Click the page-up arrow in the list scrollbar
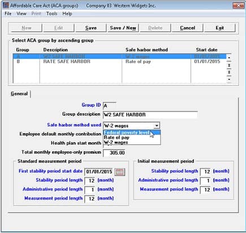246x233 pixels. point(229,65)
